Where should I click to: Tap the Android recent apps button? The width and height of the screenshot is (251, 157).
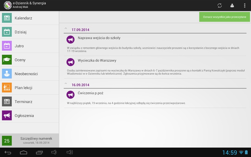point(39,152)
